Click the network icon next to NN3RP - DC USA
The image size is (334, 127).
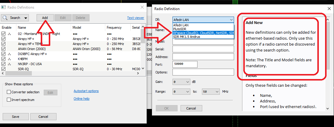(x=9, y=64)
